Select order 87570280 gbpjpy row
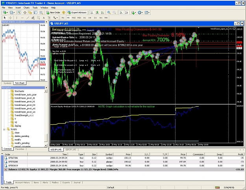246x190 pixels. [124, 162]
